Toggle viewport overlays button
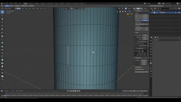Screen dimensions: 181x102 click(x=126, y=8)
